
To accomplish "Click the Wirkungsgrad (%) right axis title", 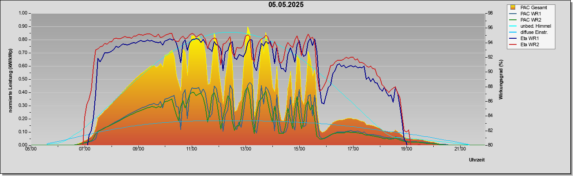I will point(502,79).
